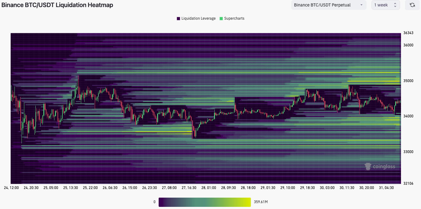Screen dimensions: 421x209
Task: Toggle the Supercharts series legend label
Action: tap(234, 18)
